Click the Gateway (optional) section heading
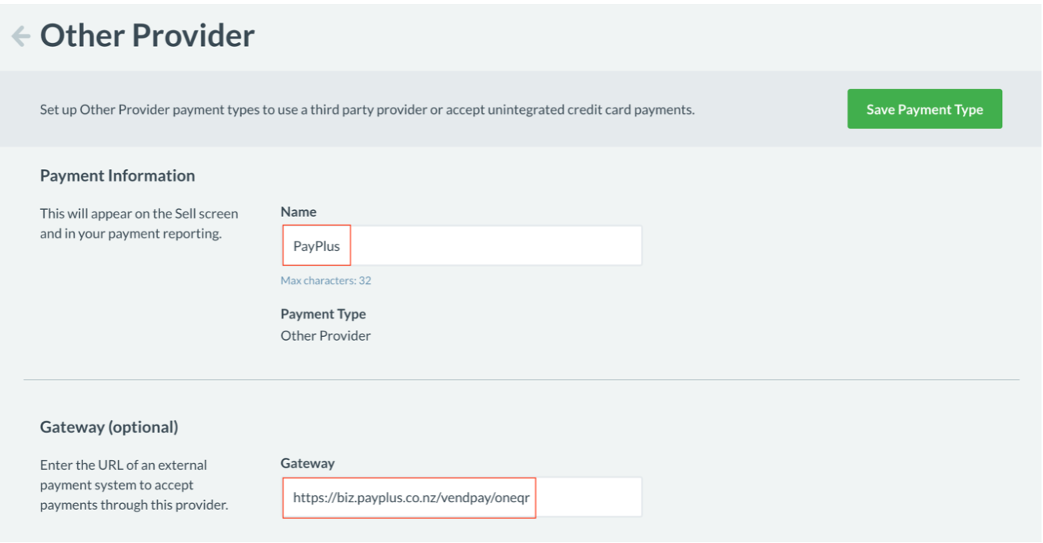 (x=109, y=427)
